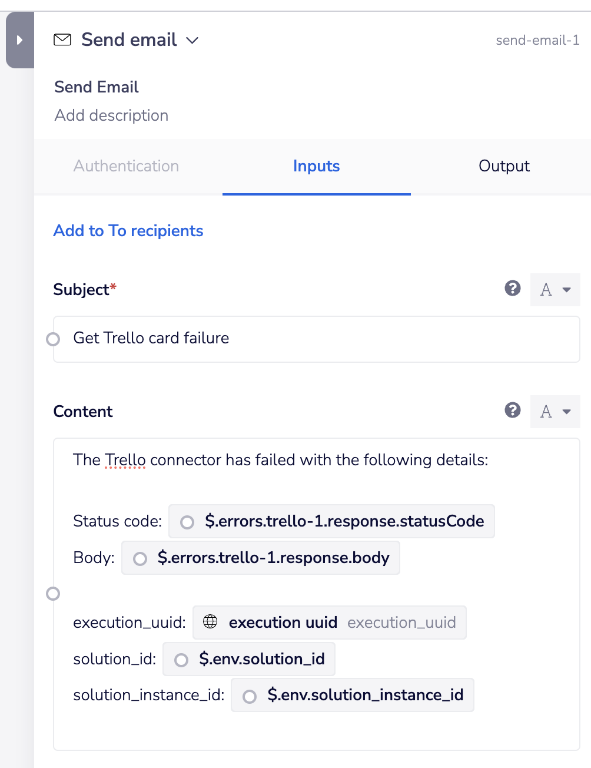This screenshot has height=768, width=591.
Task: Select the Inputs tab
Action: coord(316,166)
